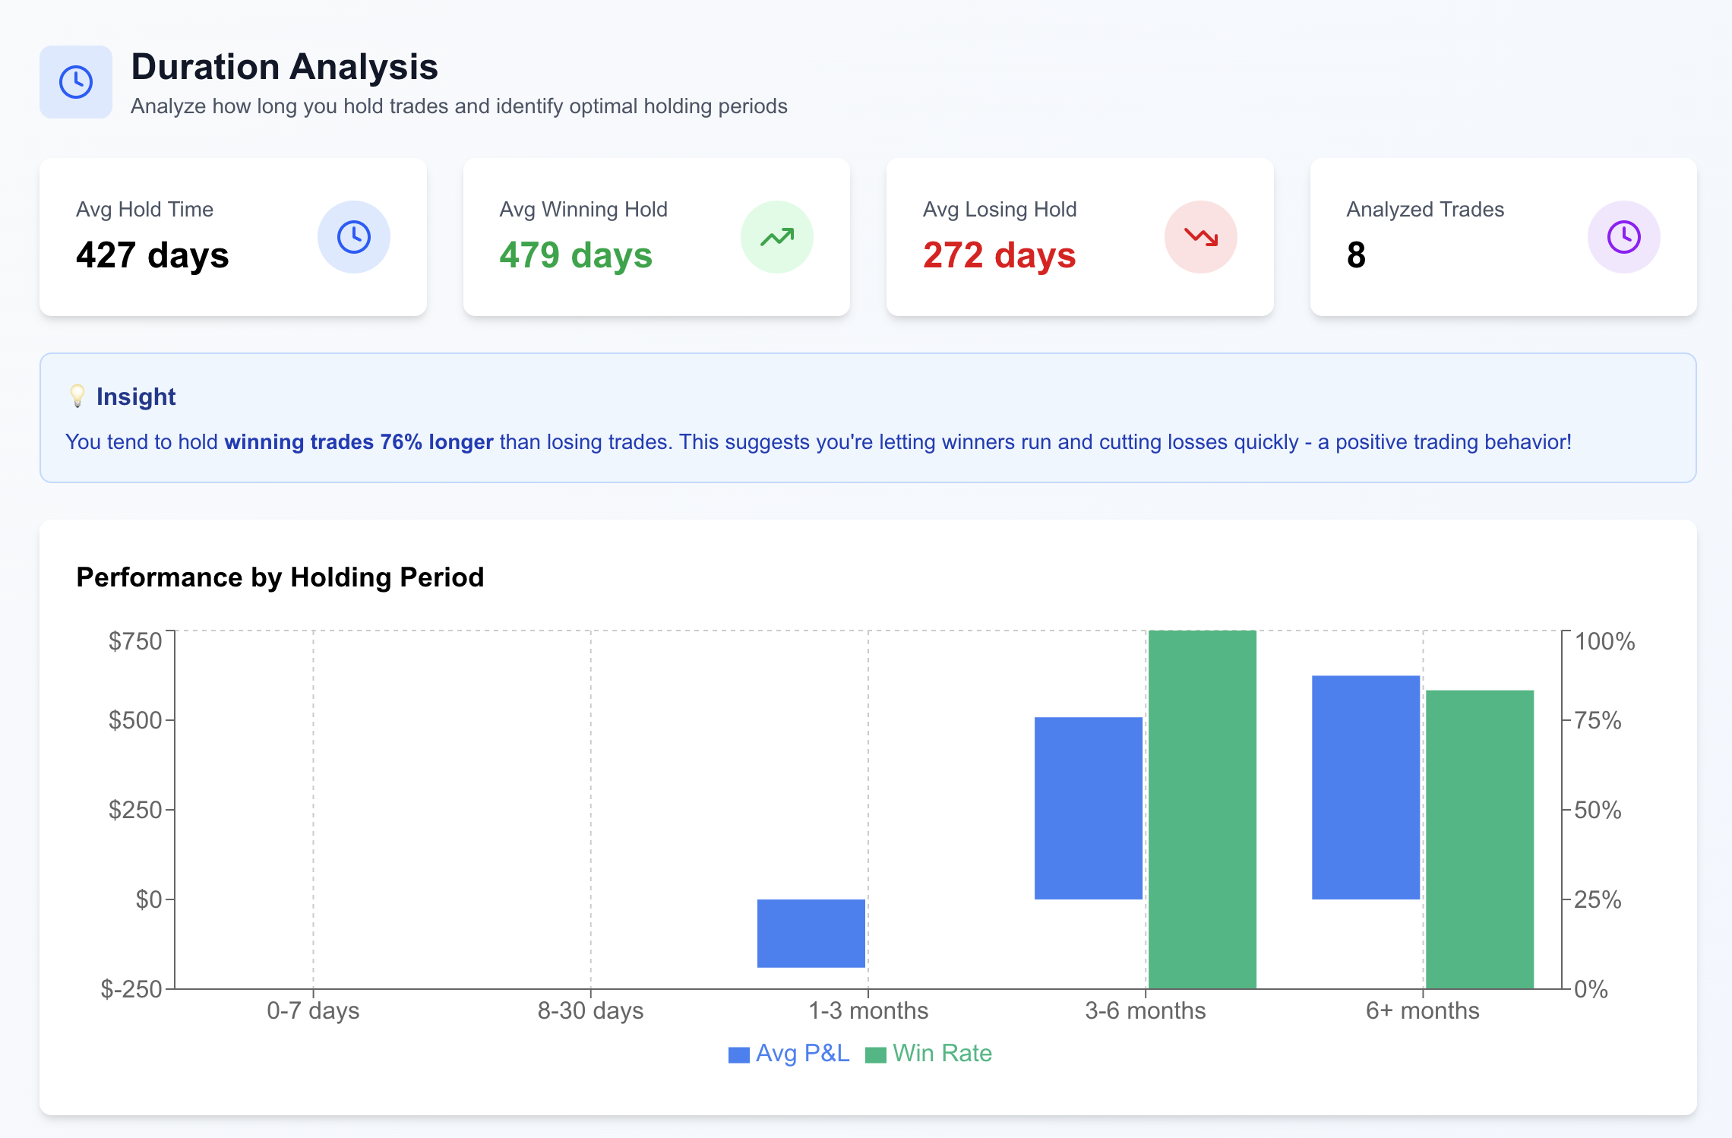Click the red downward arrow icon on Avg Losing Hold
Image resolution: width=1732 pixels, height=1138 pixels.
tap(1200, 236)
